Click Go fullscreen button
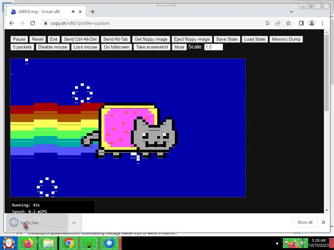Image resolution: width=334 pixels, height=250 pixels. click(116, 47)
